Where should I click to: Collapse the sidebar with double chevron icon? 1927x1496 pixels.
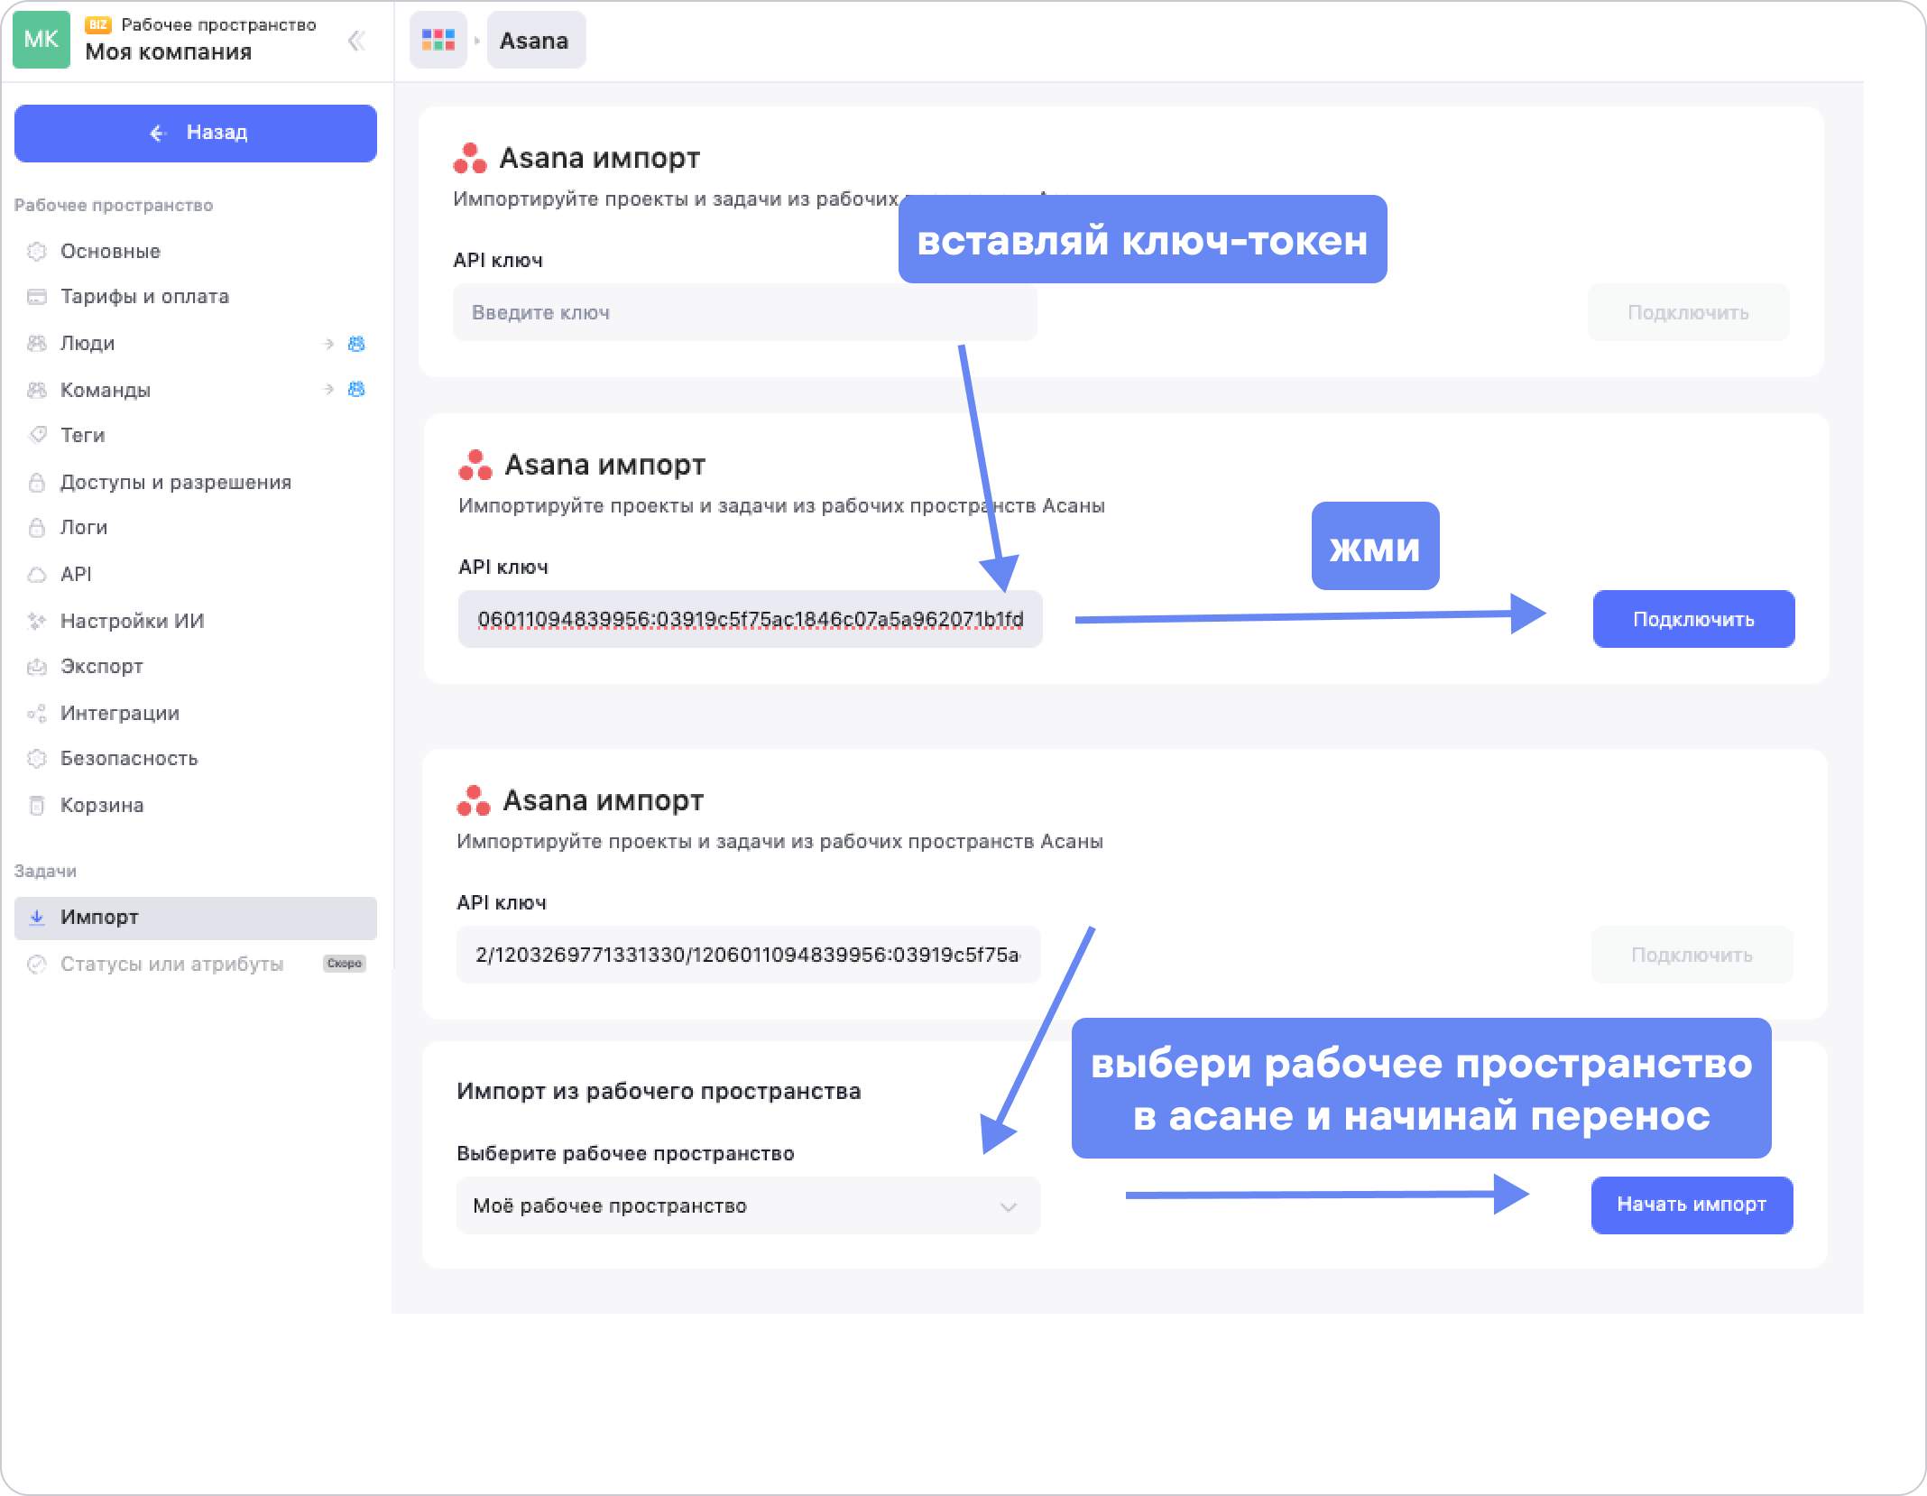point(356,41)
